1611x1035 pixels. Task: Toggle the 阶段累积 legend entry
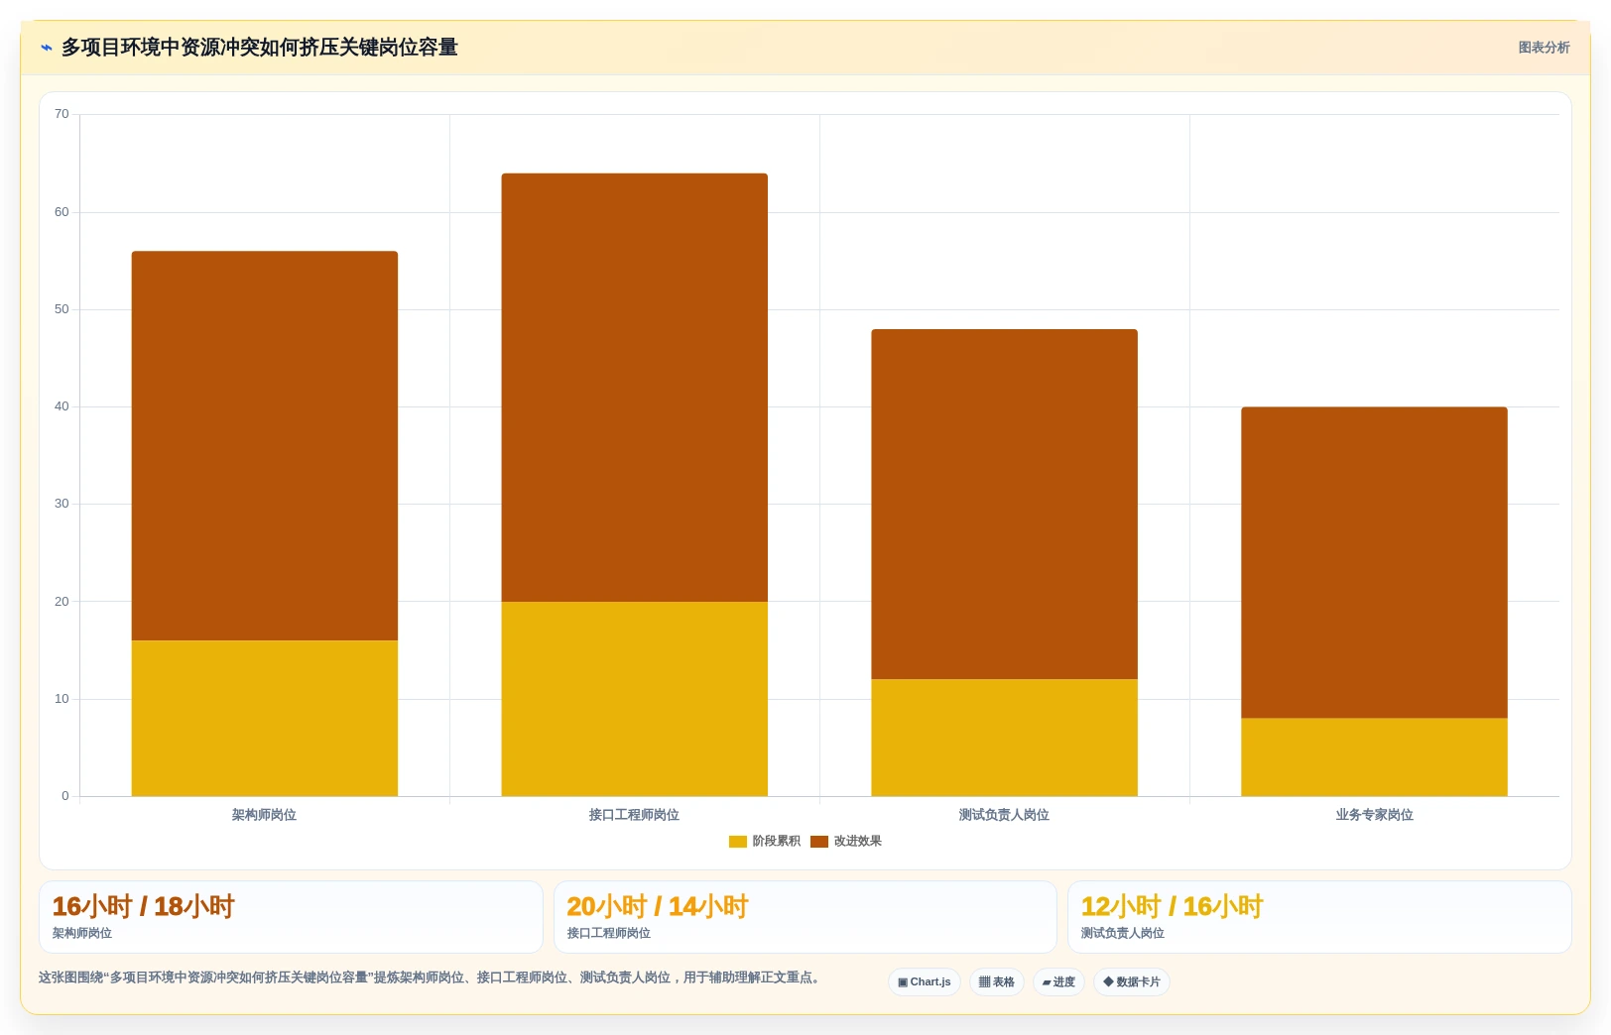click(765, 841)
